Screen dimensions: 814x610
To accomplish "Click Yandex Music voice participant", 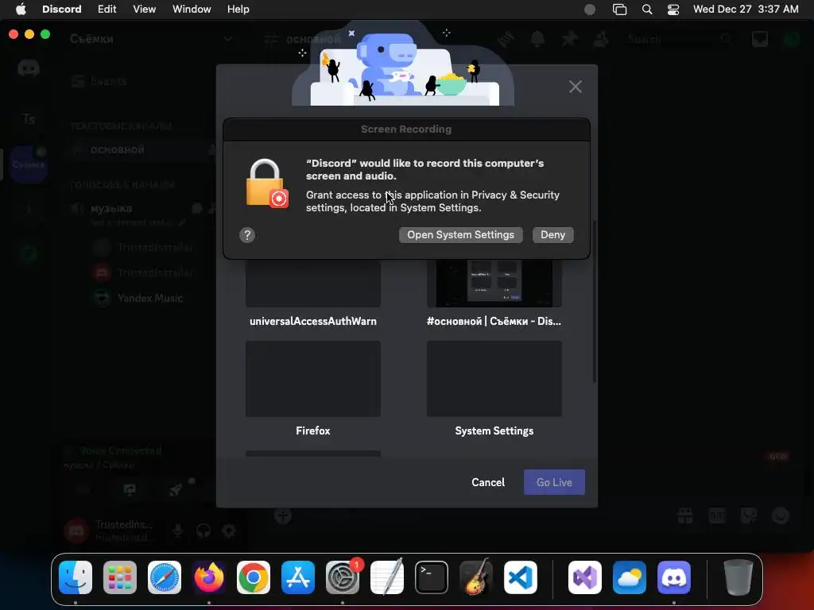I will [x=138, y=299].
